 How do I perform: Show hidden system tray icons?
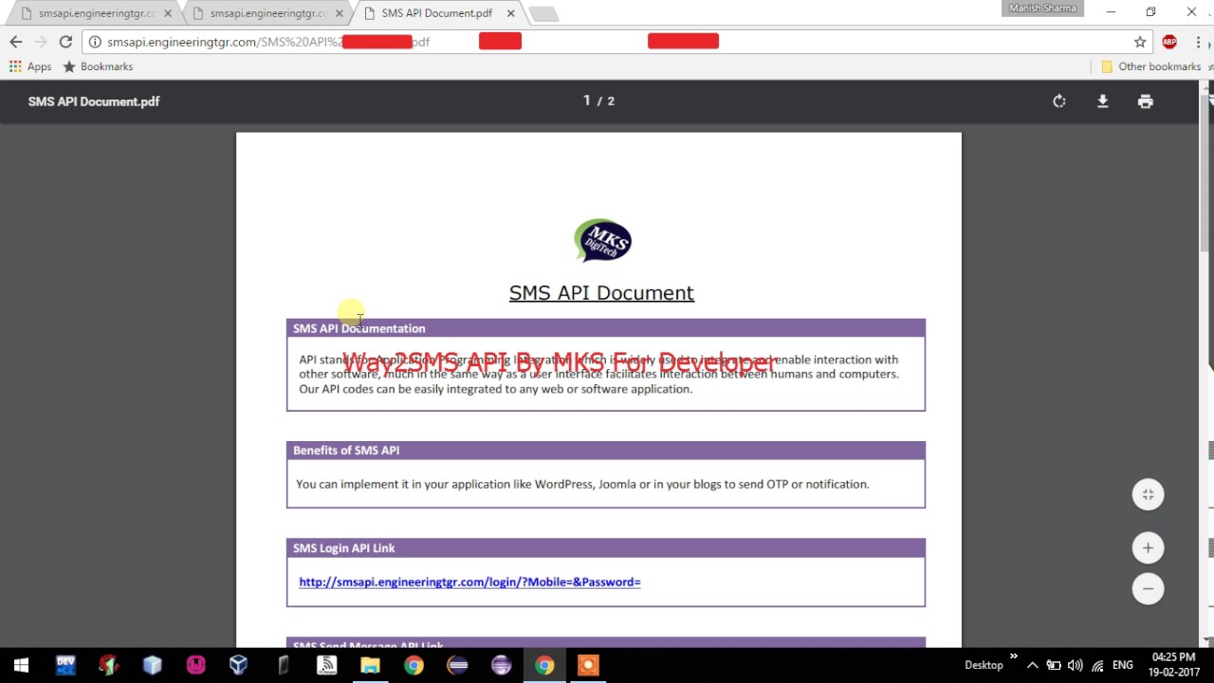pos(1033,665)
